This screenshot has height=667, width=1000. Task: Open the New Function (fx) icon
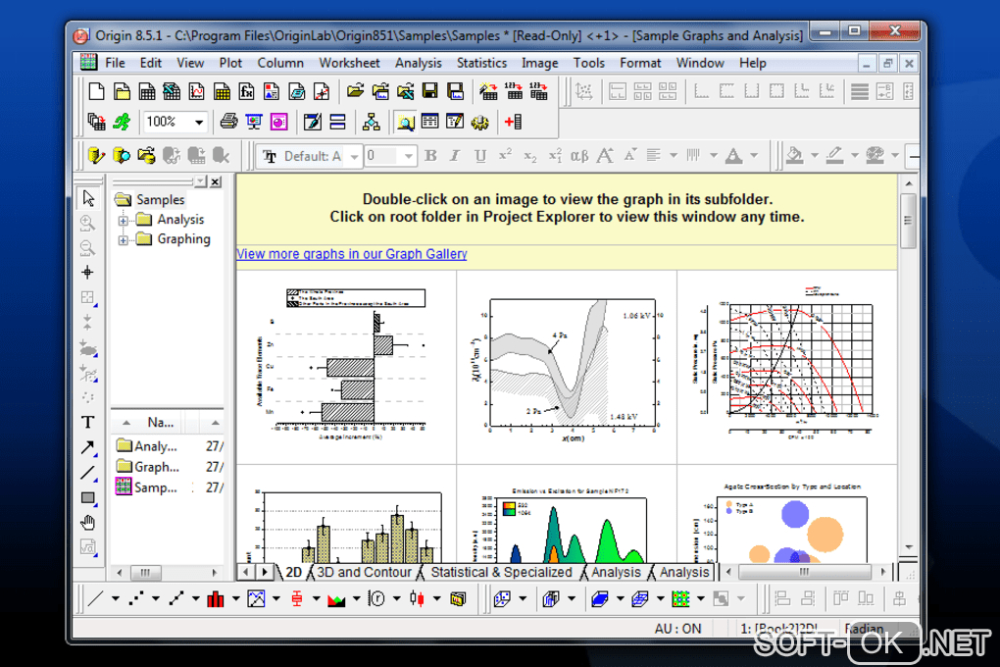tap(246, 91)
